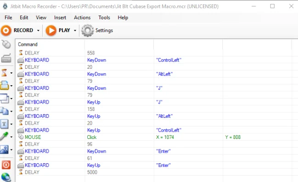
Task: Expand the PLAY dropdown arrow
Action: (75, 31)
